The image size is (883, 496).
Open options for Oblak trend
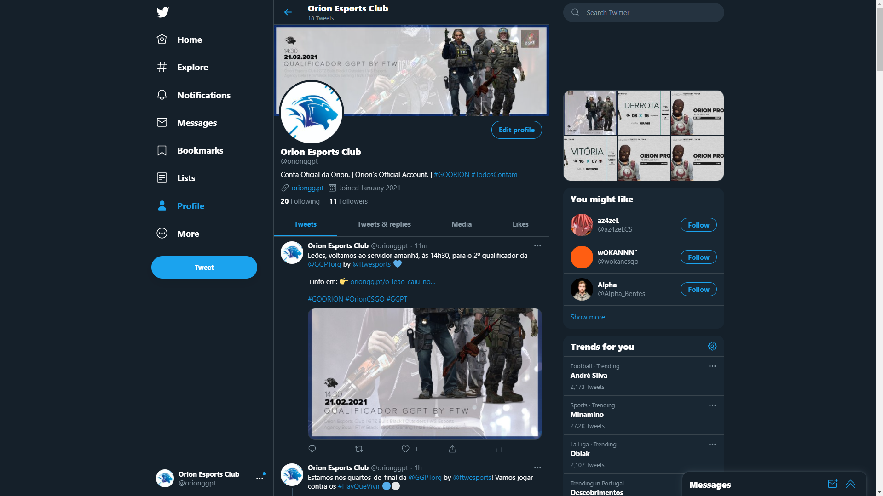click(712, 445)
